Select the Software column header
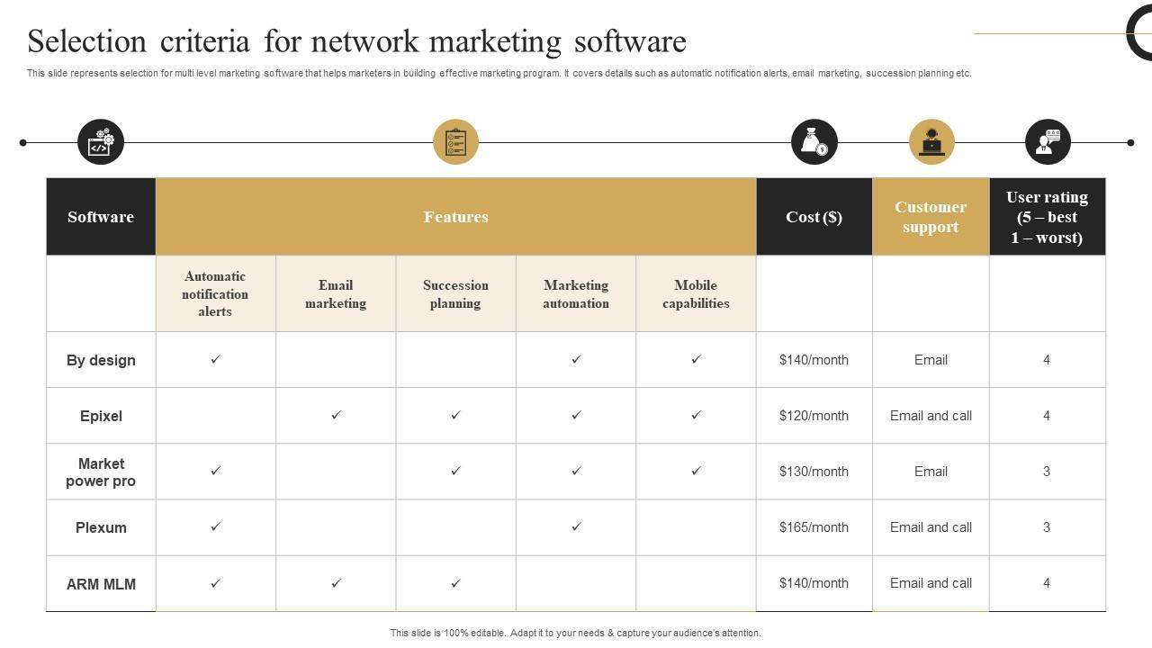 point(101,217)
